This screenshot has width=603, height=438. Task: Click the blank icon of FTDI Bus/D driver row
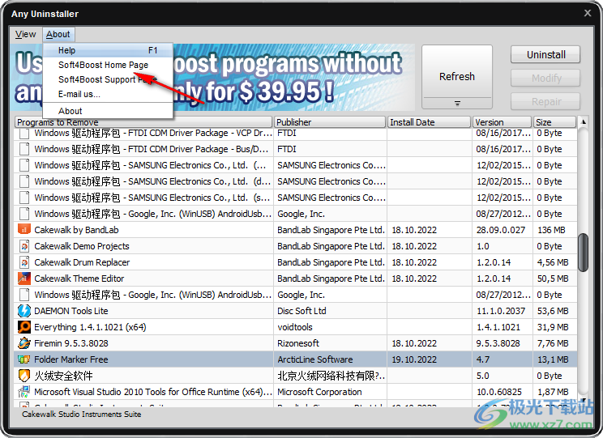[x=24, y=149]
